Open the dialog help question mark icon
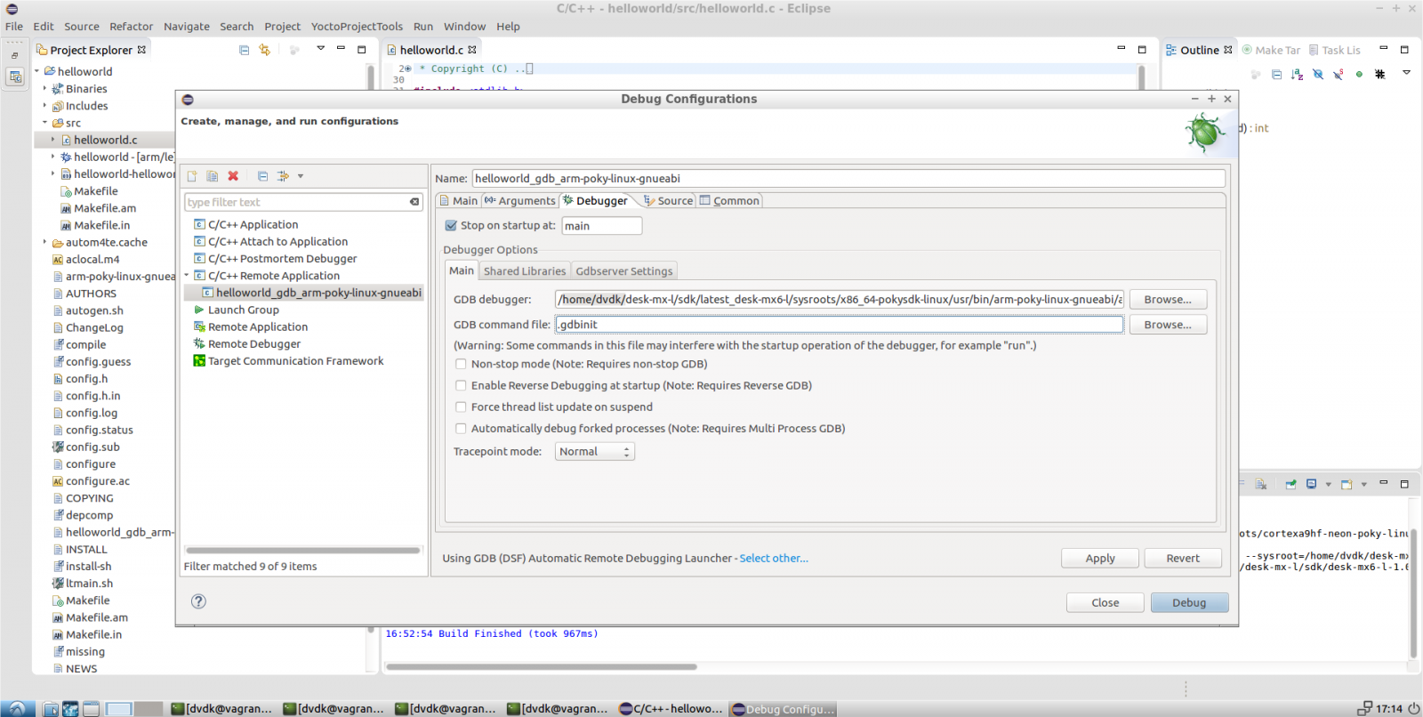Screen dimensions: 1423x717 pos(198,601)
